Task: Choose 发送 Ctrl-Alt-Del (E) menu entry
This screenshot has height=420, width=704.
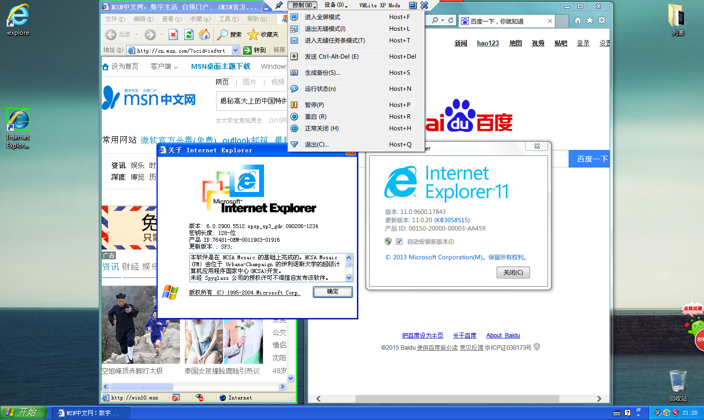Action: [x=356, y=57]
